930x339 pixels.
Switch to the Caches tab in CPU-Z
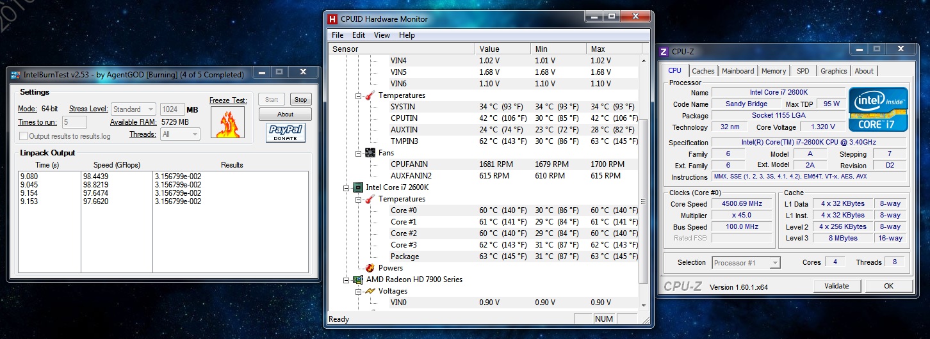pyautogui.click(x=703, y=71)
